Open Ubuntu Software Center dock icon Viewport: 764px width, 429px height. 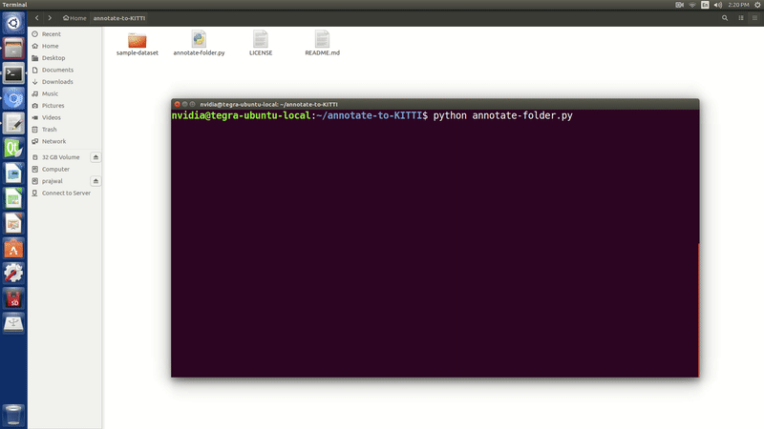[13, 249]
